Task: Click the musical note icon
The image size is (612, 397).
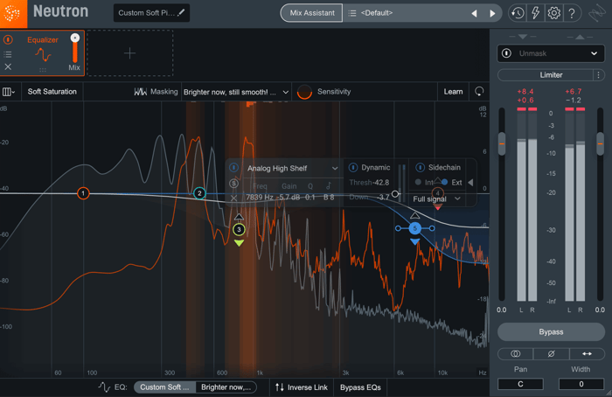Action: tap(329, 185)
